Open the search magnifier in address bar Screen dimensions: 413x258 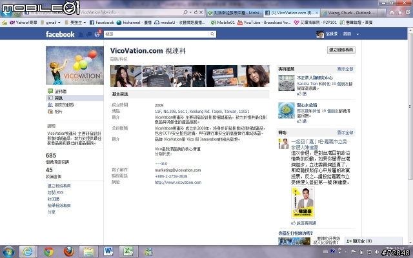[185, 12]
